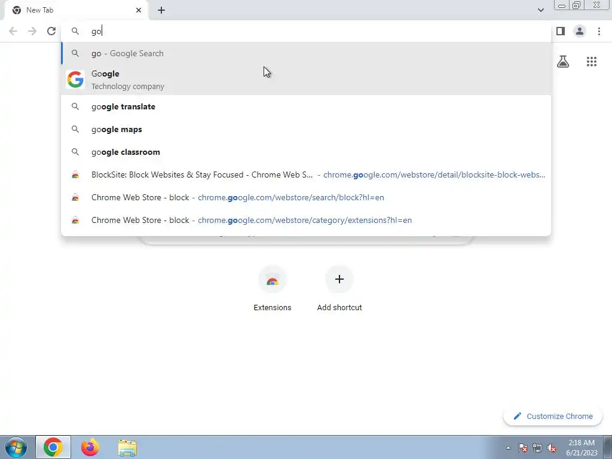The width and height of the screenshot is (612, 459).
Task: Open the clock showing 2:18 AM
Action: (582, 447)
